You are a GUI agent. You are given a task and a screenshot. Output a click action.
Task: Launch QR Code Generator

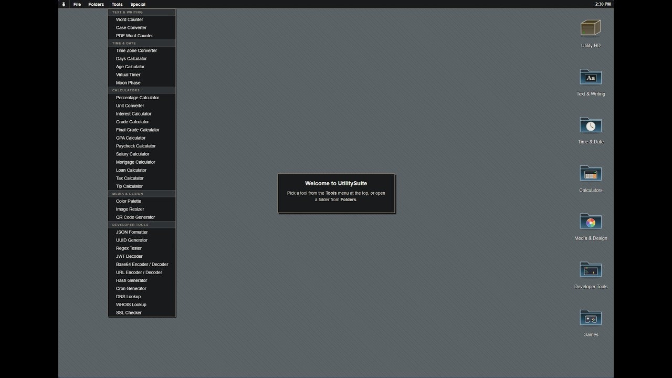click(142, 217)
